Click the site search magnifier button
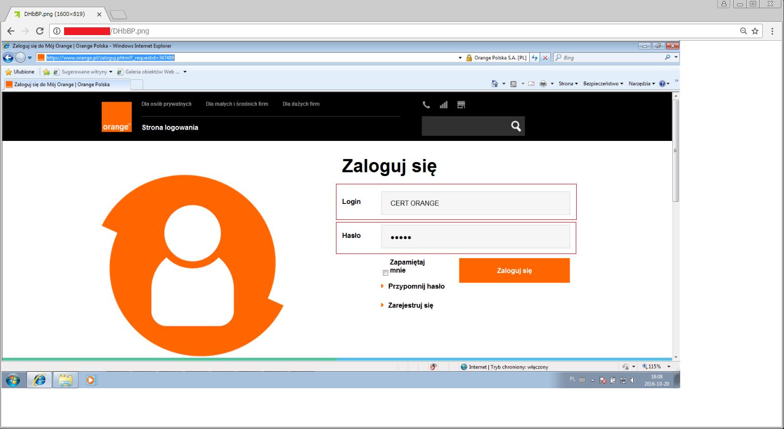The image size is (784, 429). [x=516, y=126]
